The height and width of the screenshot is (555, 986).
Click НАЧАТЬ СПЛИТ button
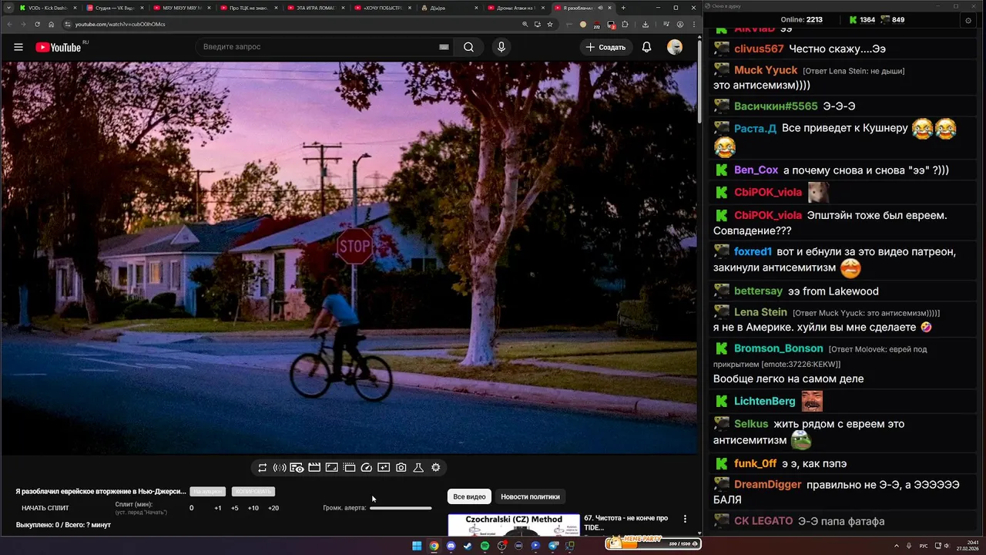pos(45,509)
